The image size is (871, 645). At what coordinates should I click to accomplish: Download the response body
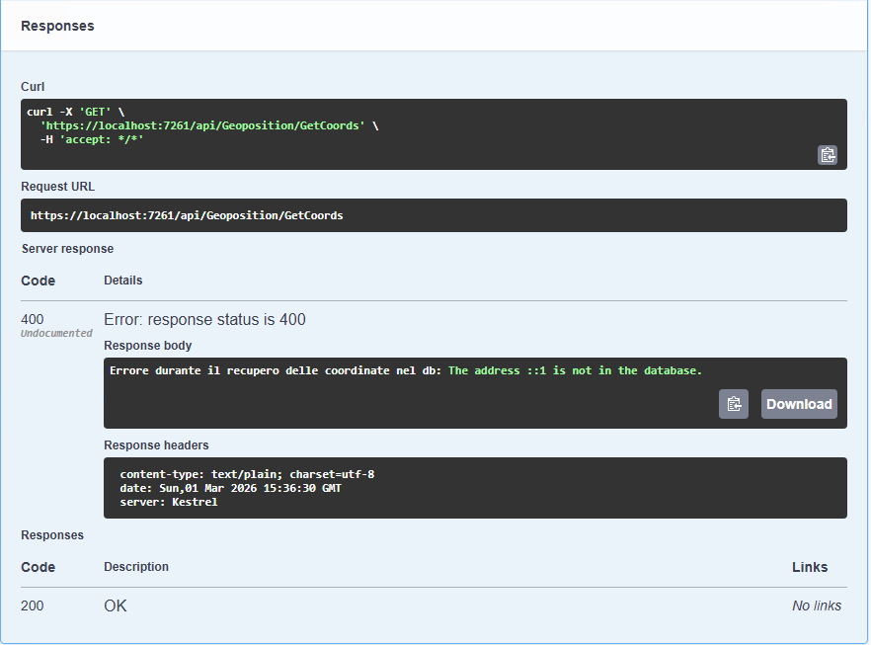[x=799, y=404]
